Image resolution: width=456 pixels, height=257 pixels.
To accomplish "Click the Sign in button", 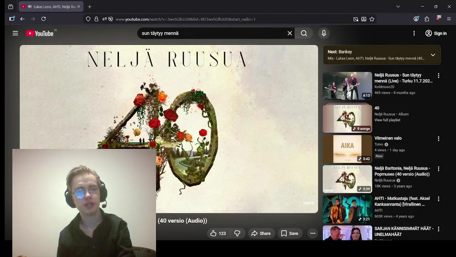I will pyautogui.click(x=436, y=33).
